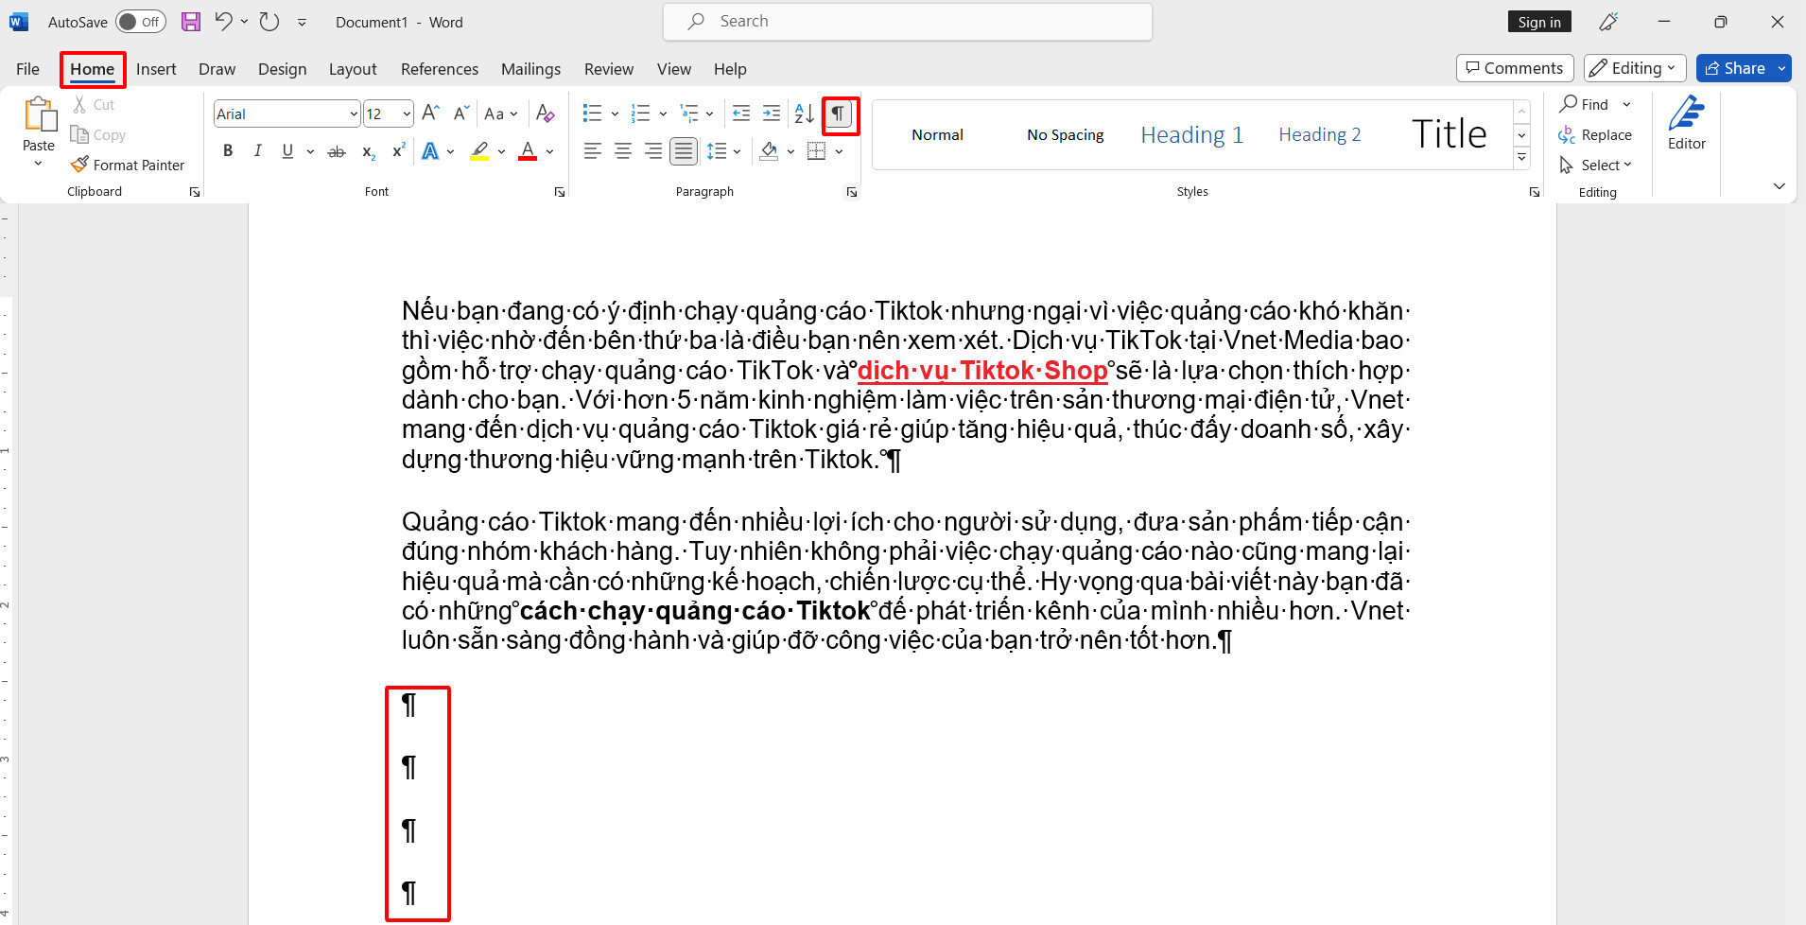Click Decrease Font Size icon
The width and height of the screenshot is (1806, 925).
click(461, 113)
